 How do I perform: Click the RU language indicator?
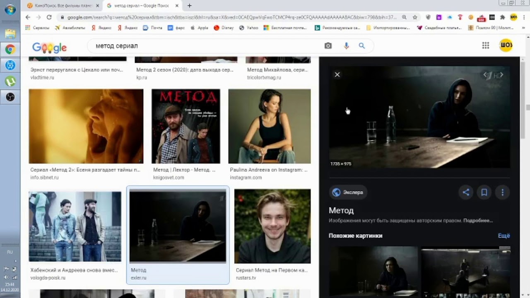click(x=10, y=252)
